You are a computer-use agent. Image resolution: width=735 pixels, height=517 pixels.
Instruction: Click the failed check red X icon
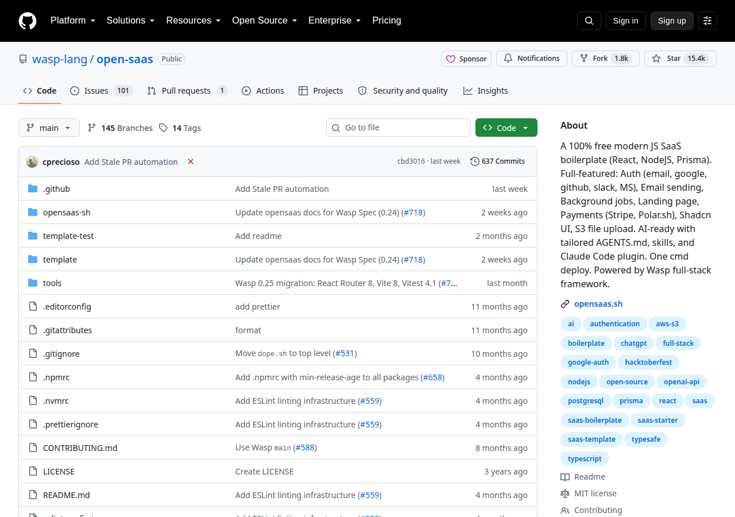191,161
